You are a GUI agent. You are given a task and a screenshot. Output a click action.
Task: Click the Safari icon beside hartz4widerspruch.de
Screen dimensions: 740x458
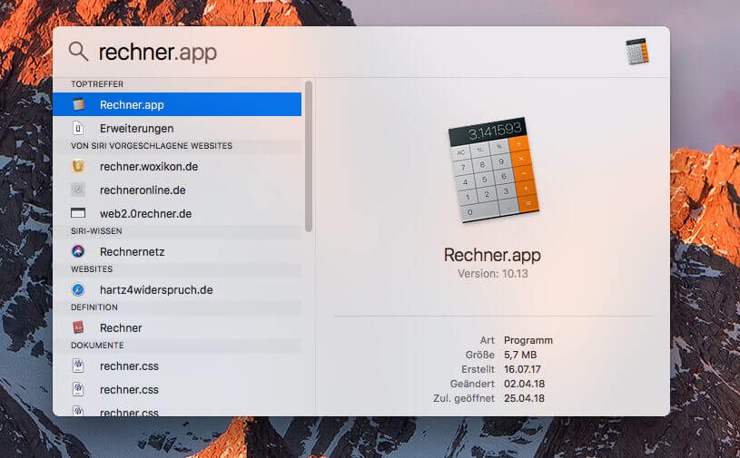[78, 289]
